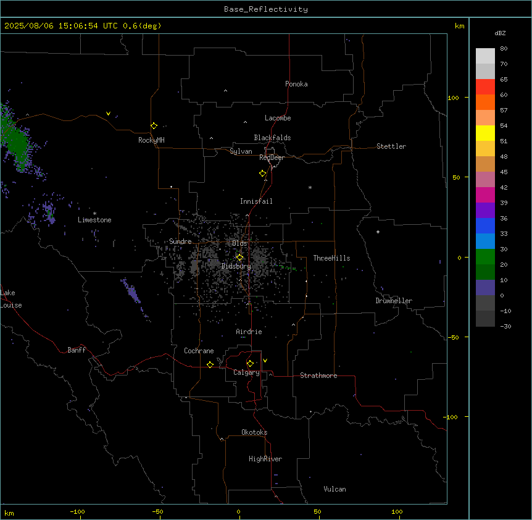The width and height of the screenshot is (532, 520).
Task: Click the yellow diamond marker above RockyMH
Action: click(154, 126)
